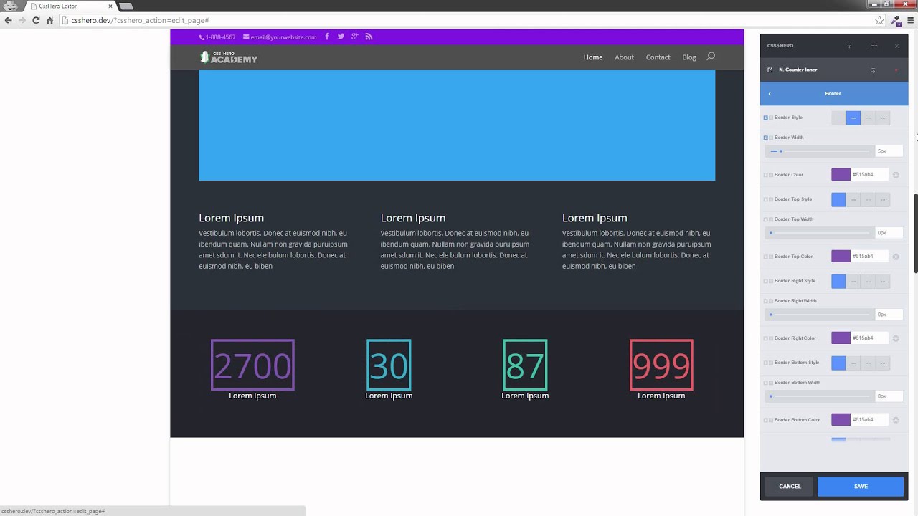Open the Facebook social icon
Screen dimensions: 918x516
(x=327, y=37)
